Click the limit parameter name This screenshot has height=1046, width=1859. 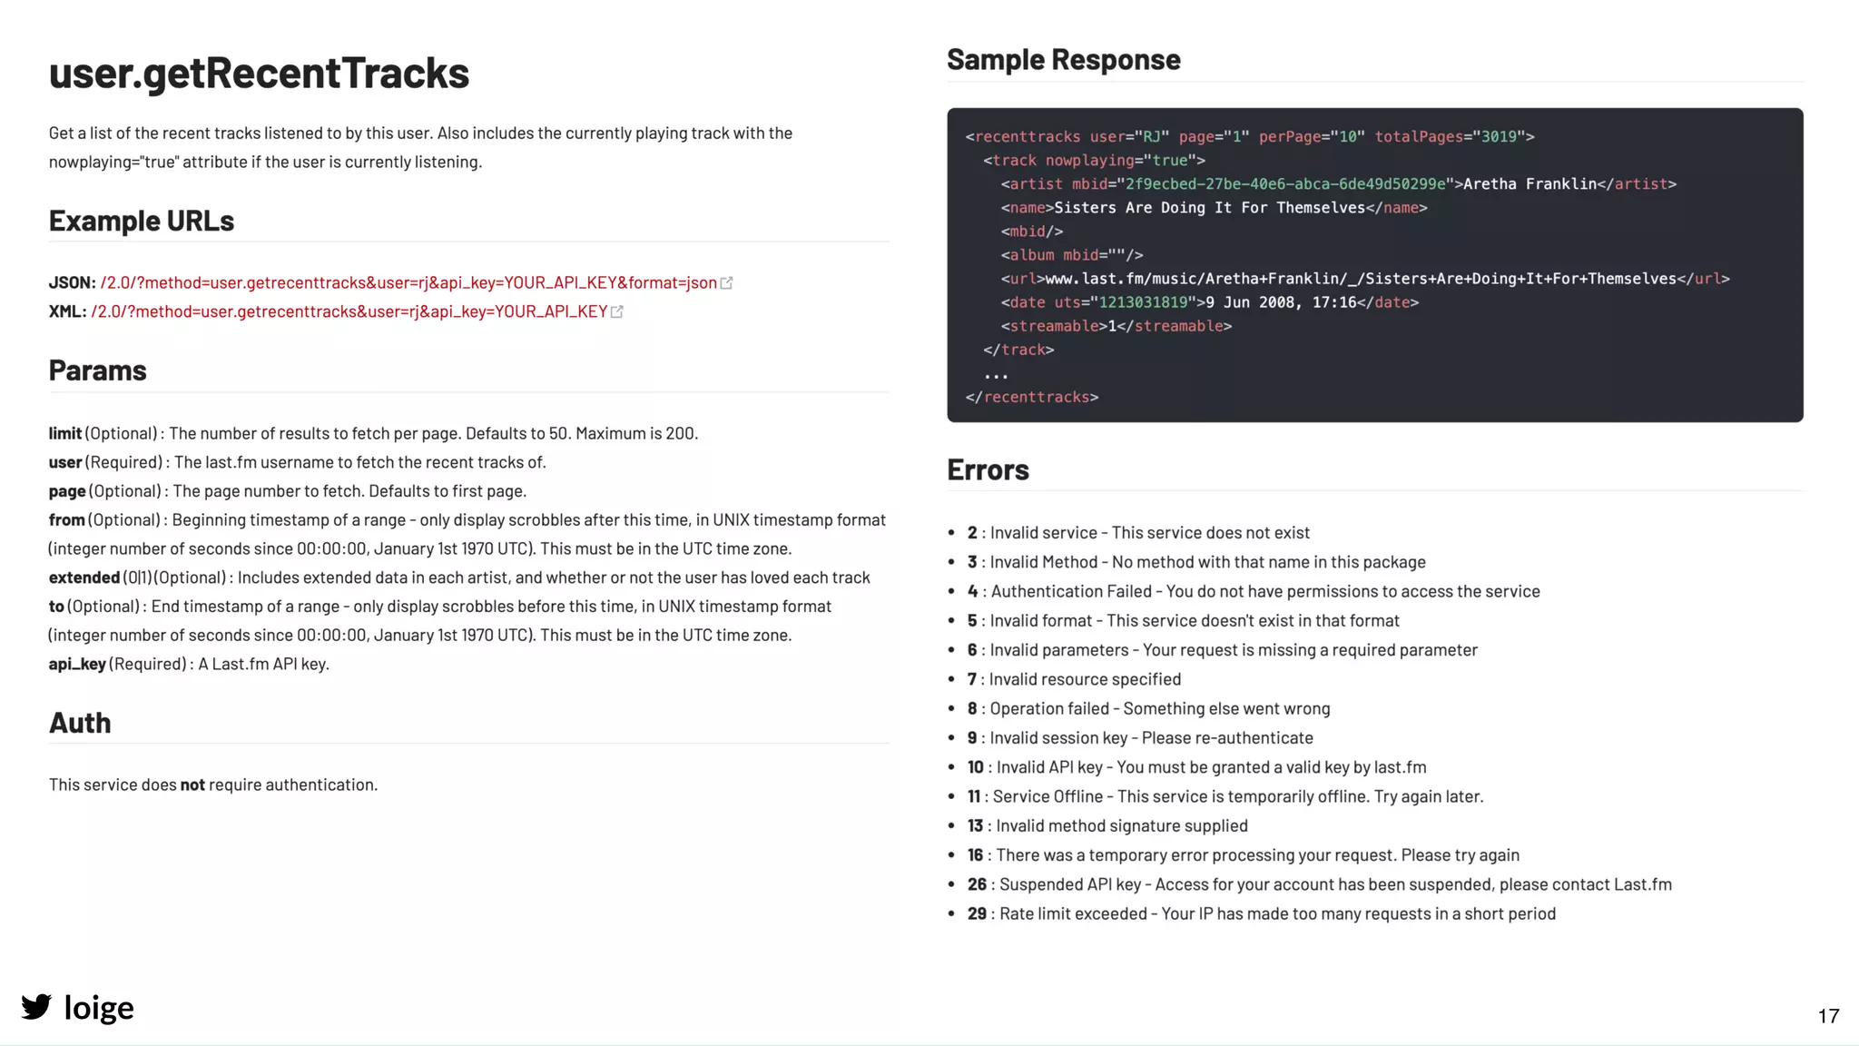pyautogui.click(x=65, y=433)
